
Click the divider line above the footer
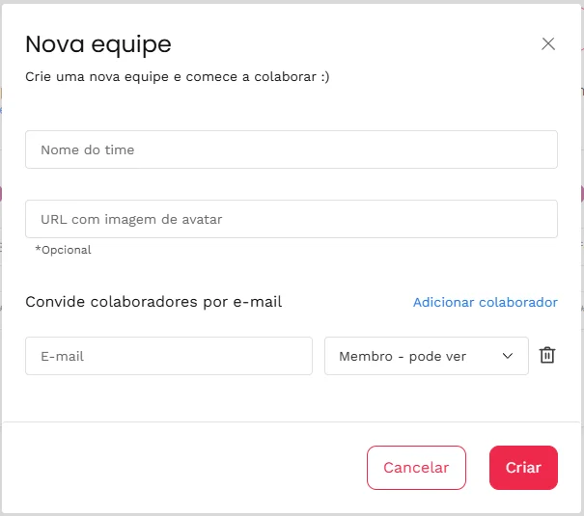click(292, 421)
